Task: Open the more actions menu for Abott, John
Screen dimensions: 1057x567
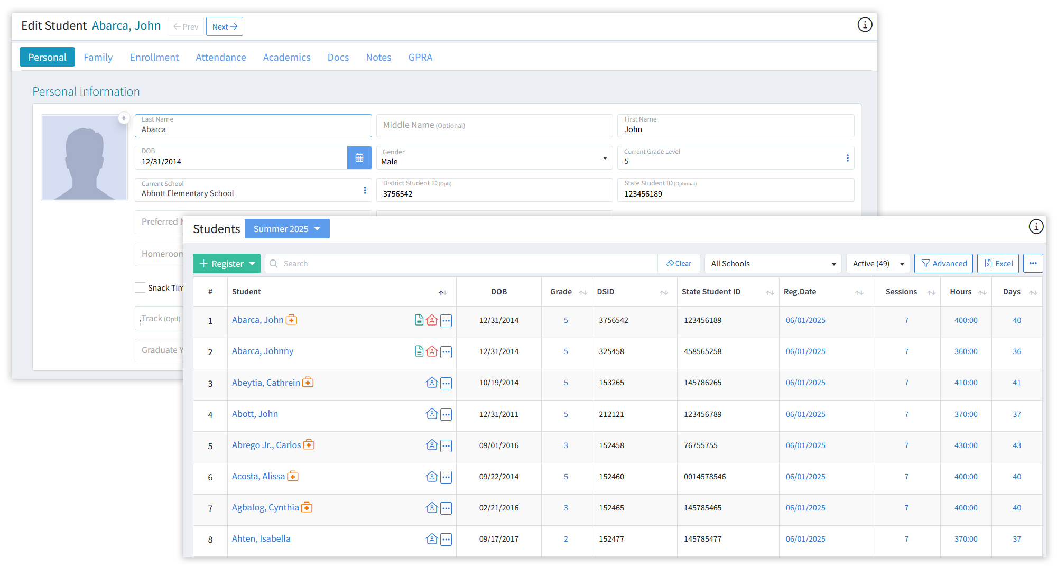Action: [446, 414]
